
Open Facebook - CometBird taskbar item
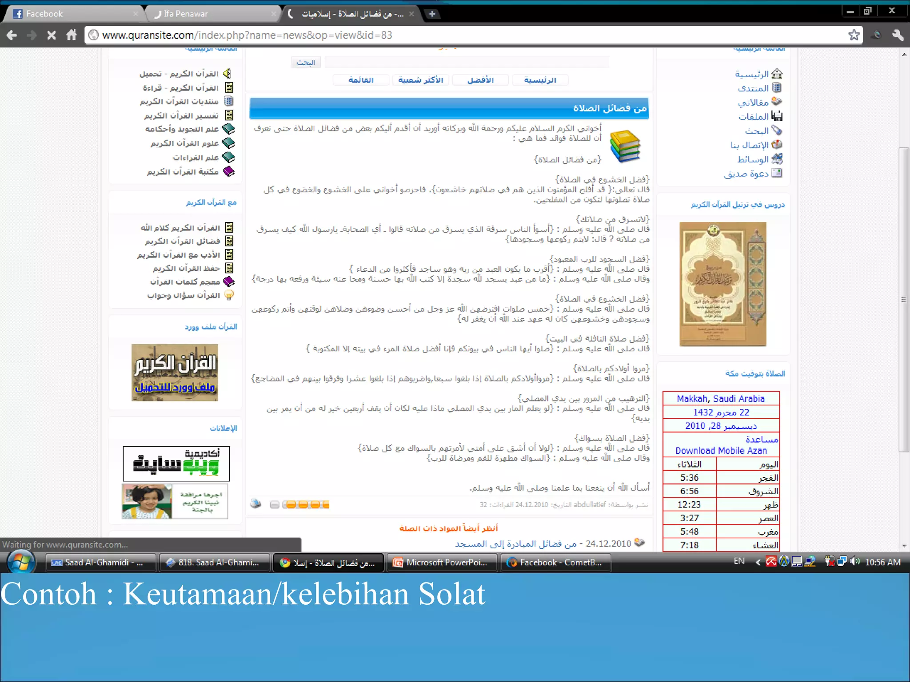(x=556, y=562)
